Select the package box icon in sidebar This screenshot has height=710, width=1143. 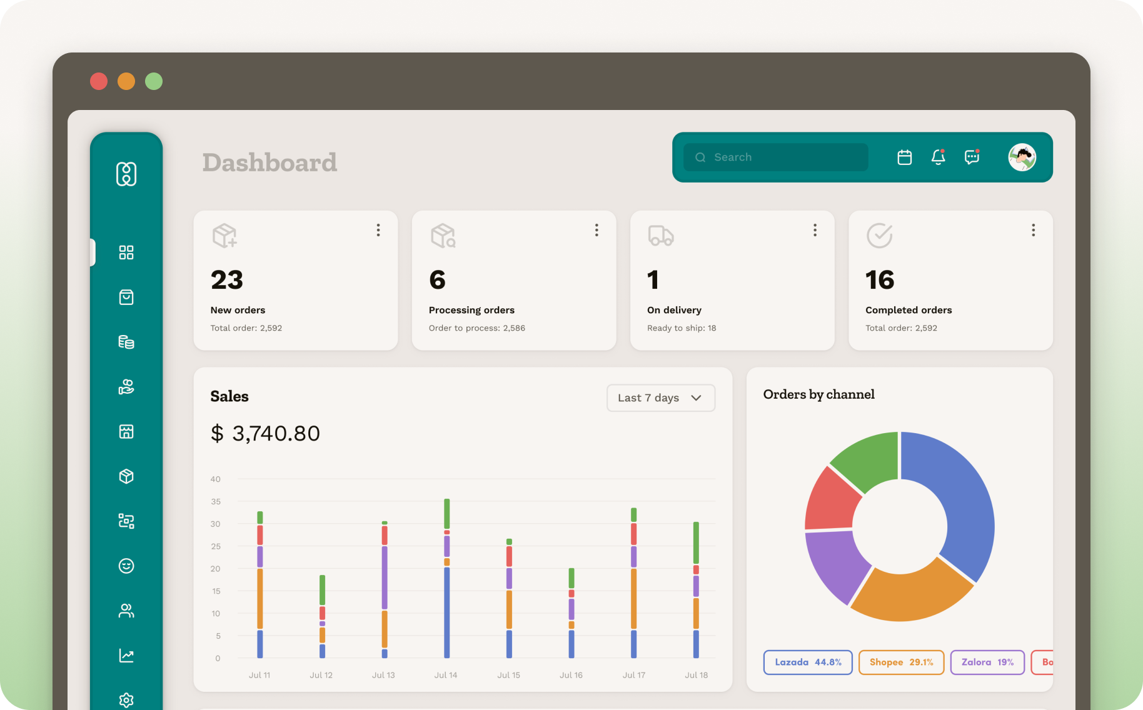[126, 476]
